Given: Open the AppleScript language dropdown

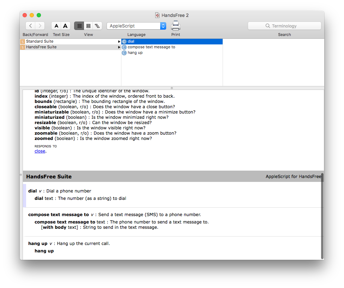Looking at the screenshot, I should [x=136, y=26].
